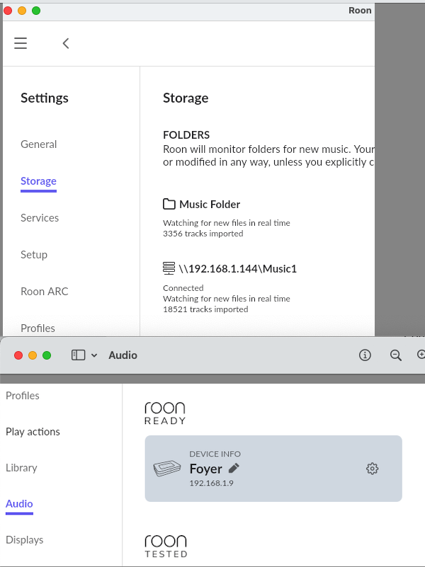Click the Music Folder icon
The width and height of the screenshot is (425, 567).
tap(169, 205)
